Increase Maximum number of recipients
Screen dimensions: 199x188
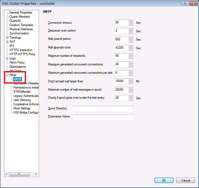131,55
